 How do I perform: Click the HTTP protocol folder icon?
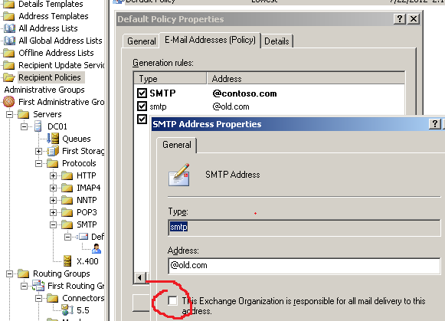pyautogui.click(x=67, y=175)
